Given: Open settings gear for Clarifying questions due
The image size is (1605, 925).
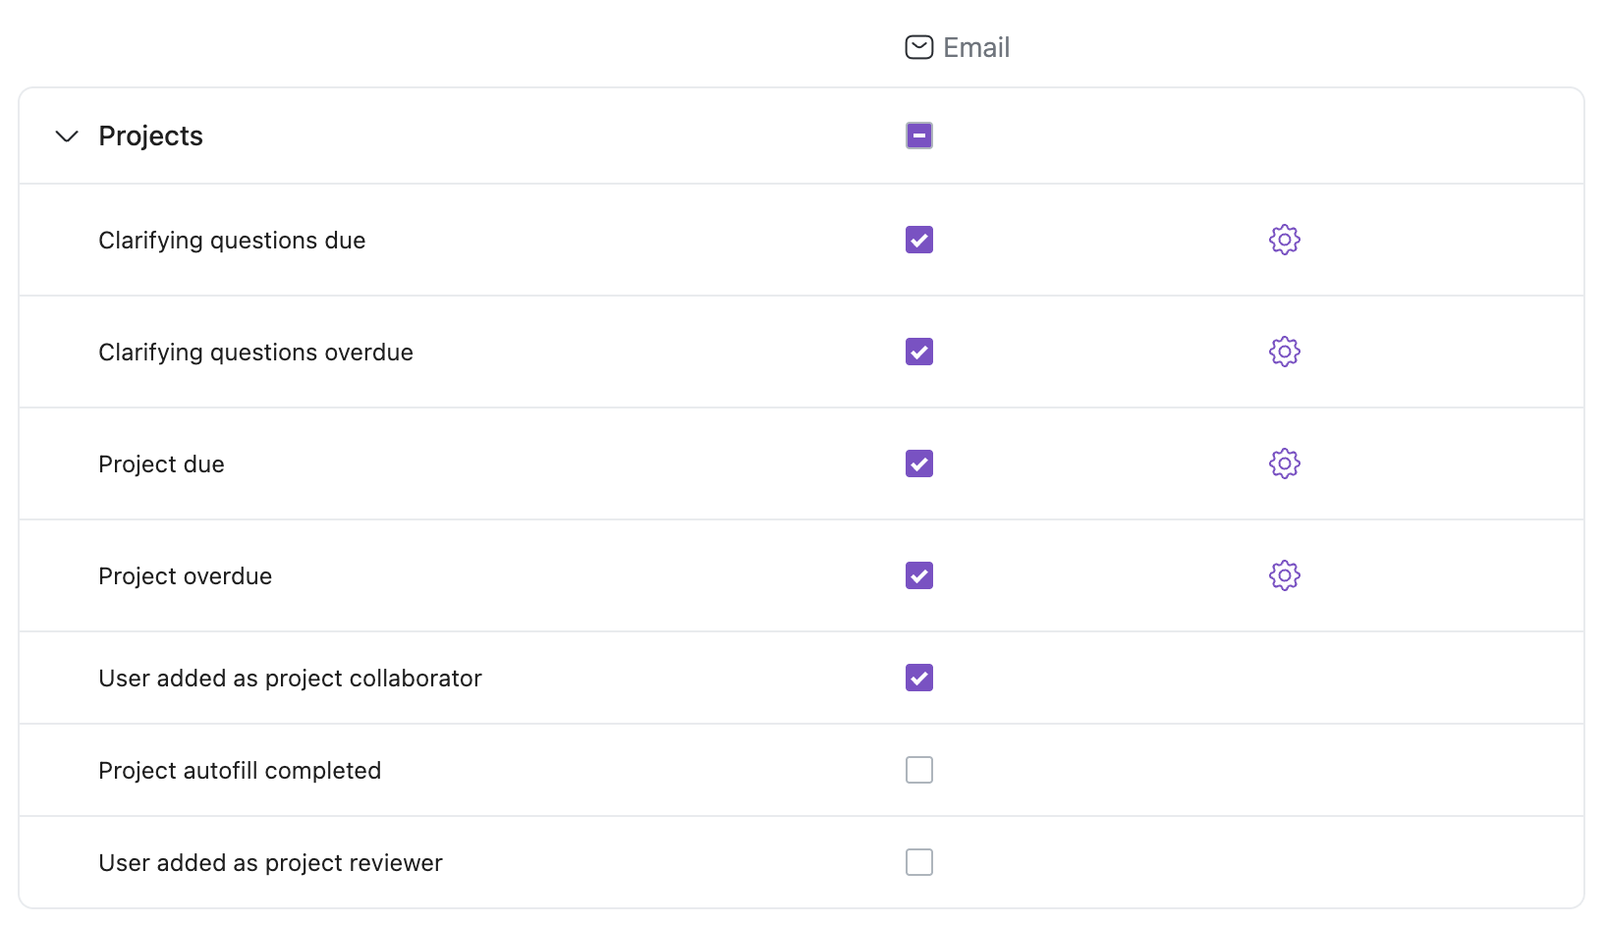Looking at the screenshot, I should [x=1284, y=240].
